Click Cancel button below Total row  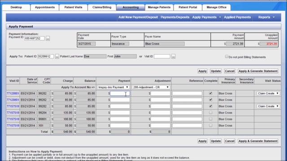point(230,141)
